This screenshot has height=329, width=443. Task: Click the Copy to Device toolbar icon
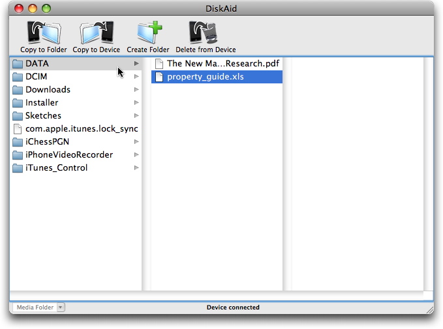97,32
